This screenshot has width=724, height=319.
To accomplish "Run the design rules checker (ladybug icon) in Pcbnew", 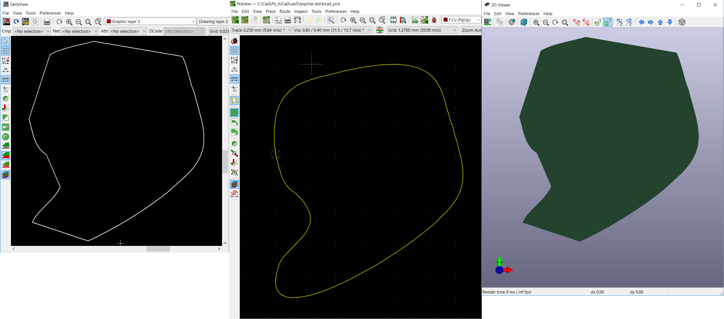I will [434, 20].
